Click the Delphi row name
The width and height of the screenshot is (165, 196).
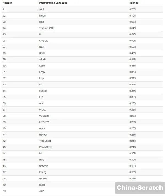click(43, 16)
